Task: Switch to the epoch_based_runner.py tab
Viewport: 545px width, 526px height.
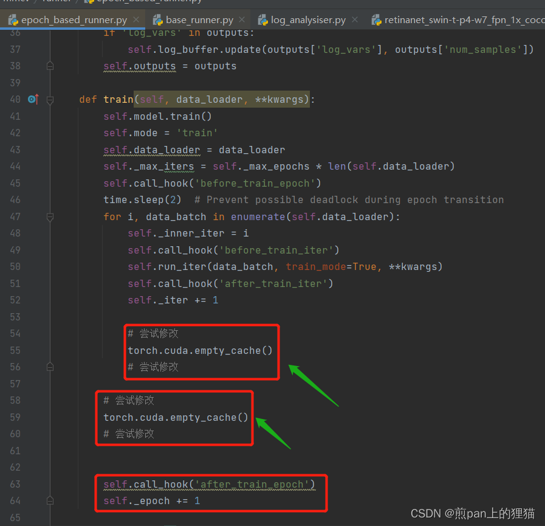Action: (74, 20)
